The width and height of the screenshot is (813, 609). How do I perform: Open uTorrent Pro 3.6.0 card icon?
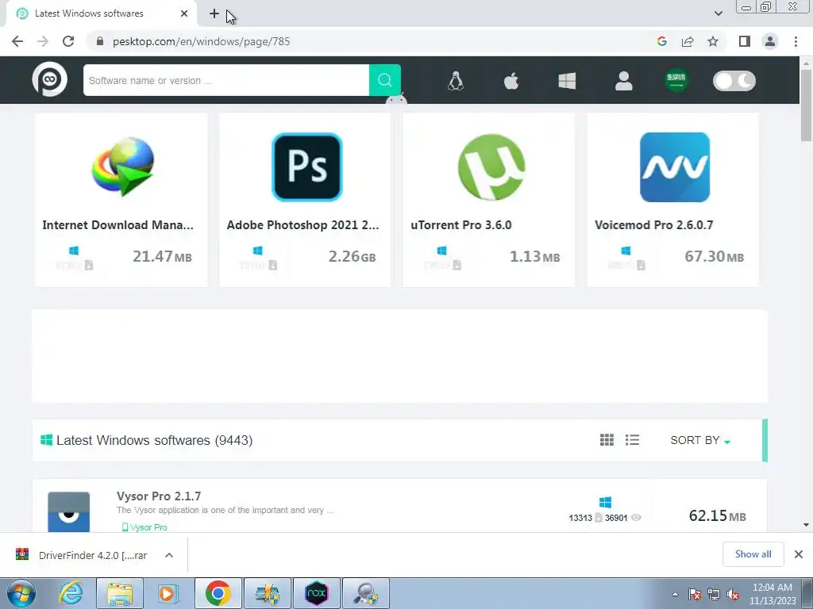(x=491, y=167)
